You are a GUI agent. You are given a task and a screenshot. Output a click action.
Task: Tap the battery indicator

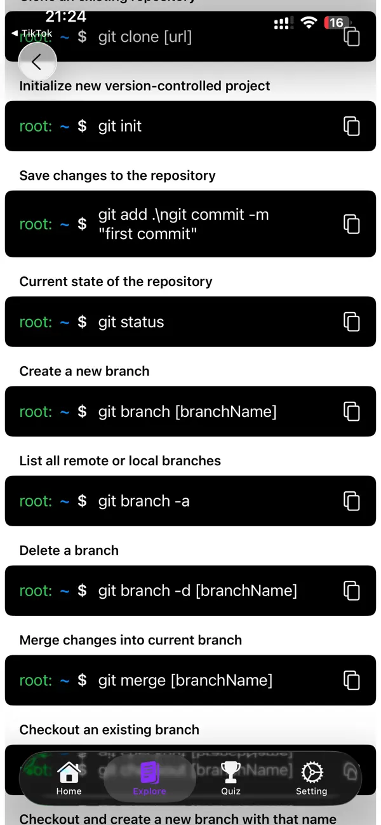[337, 22]
